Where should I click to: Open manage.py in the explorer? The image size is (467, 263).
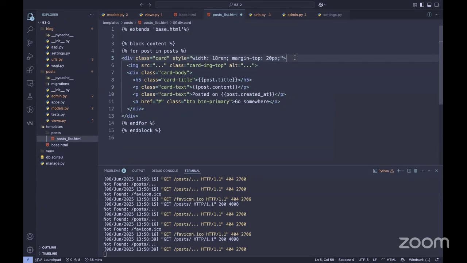55,163
